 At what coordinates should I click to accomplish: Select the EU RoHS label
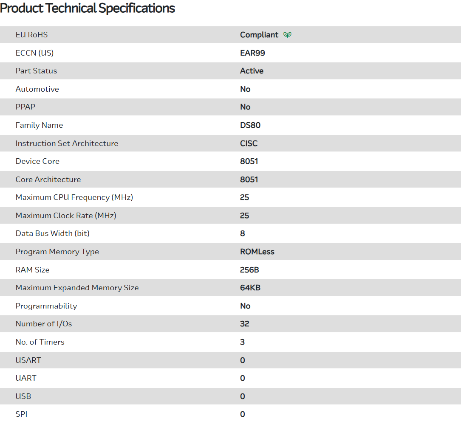pos(32,35)
